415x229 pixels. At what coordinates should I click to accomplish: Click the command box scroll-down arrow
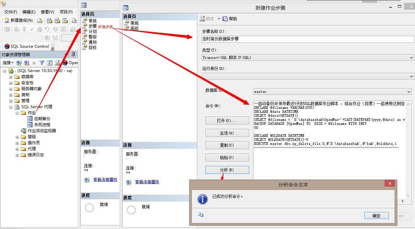[x=408, y=196]
